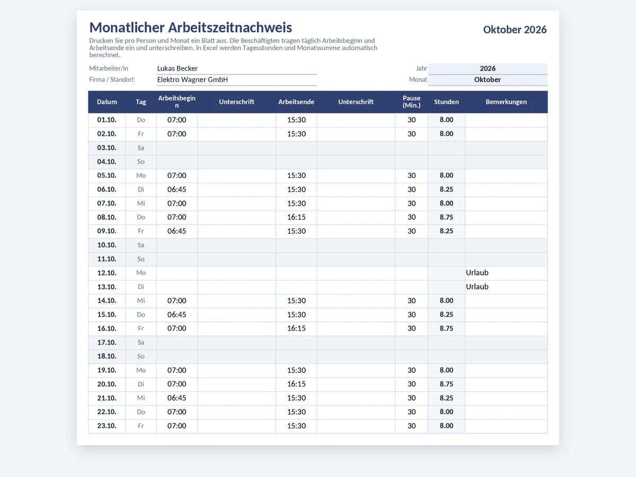Click Arbeitsende 15:30 in row 23.10.

(296, 426)
